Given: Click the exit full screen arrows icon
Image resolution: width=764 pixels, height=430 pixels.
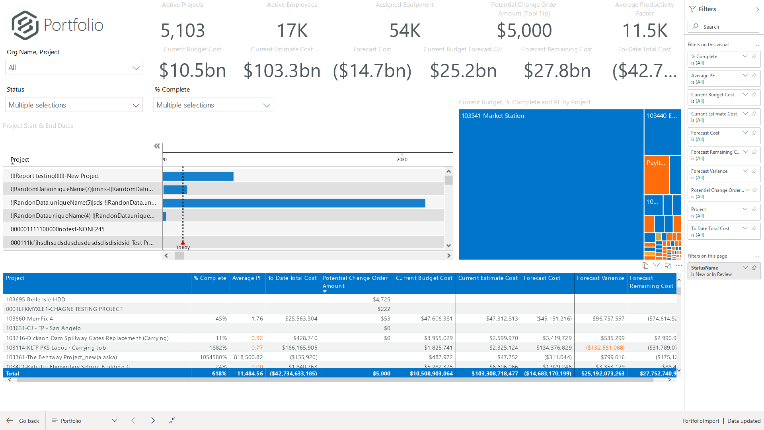Looking at the screenshot, I should [x=172, y=420].
